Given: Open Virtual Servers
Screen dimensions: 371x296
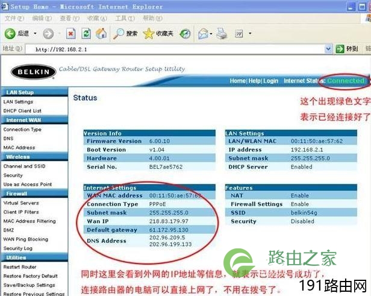Looking at the screenshot, I should click(21, 203).
